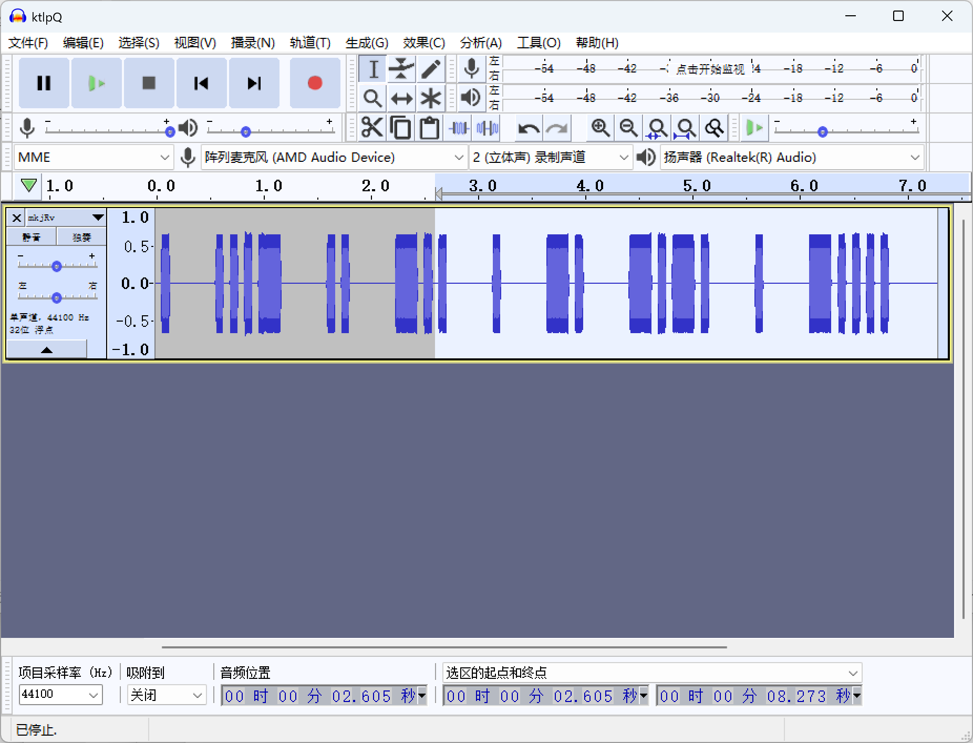Open the 2 (立体声) 录制声道 dropdown

[550, 157]
